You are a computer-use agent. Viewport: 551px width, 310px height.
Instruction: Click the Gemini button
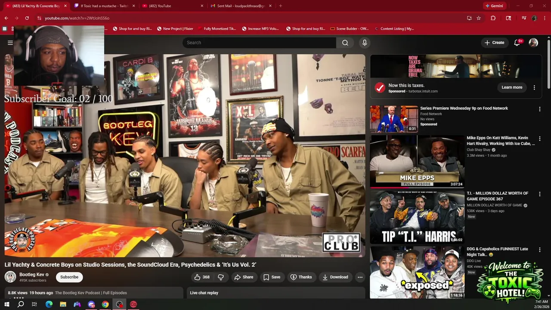click(x=494, y=6)
